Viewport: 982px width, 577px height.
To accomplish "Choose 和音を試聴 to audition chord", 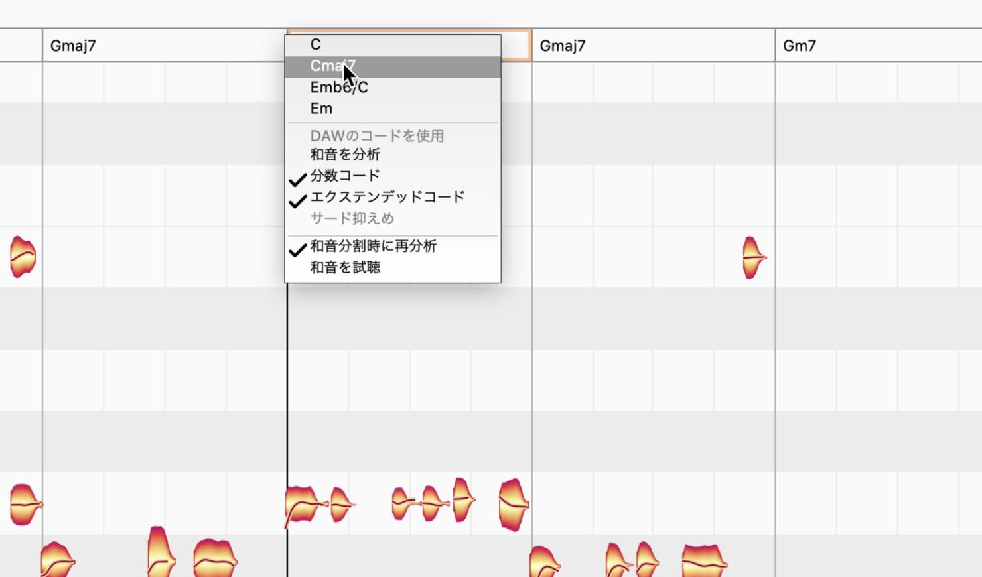I will (x=393, y=267).
